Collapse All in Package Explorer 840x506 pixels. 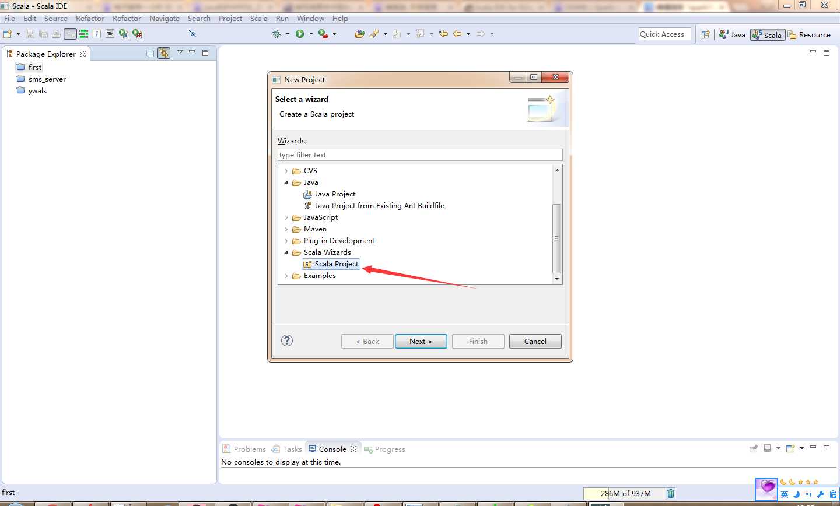coord(150,53)
